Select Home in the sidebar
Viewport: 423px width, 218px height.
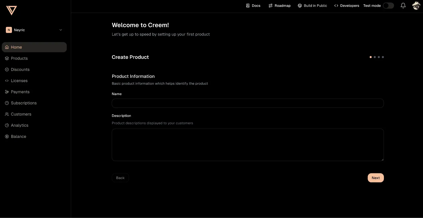(17, 47)
